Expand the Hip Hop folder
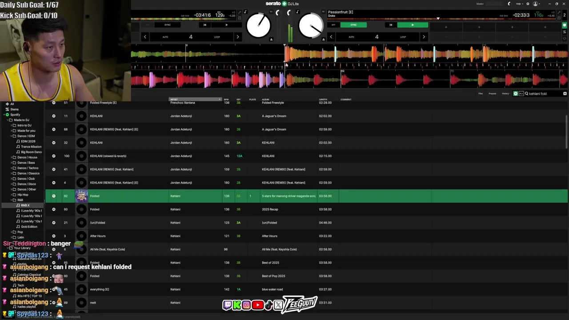Viewport: 569px width, 320px height. pyautogui.click(x=11, y=195)
